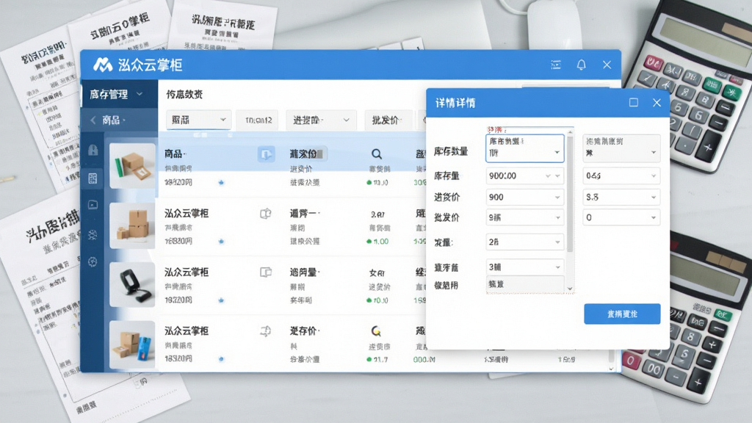Click the dialog form's vertical scrollbar
752x423 pixels.
pyautogui.click(x=570, y=194)
